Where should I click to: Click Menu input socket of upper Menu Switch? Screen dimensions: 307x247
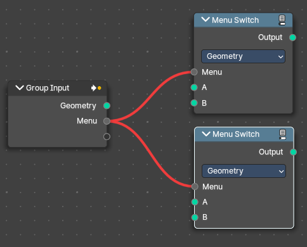[194, 72]
